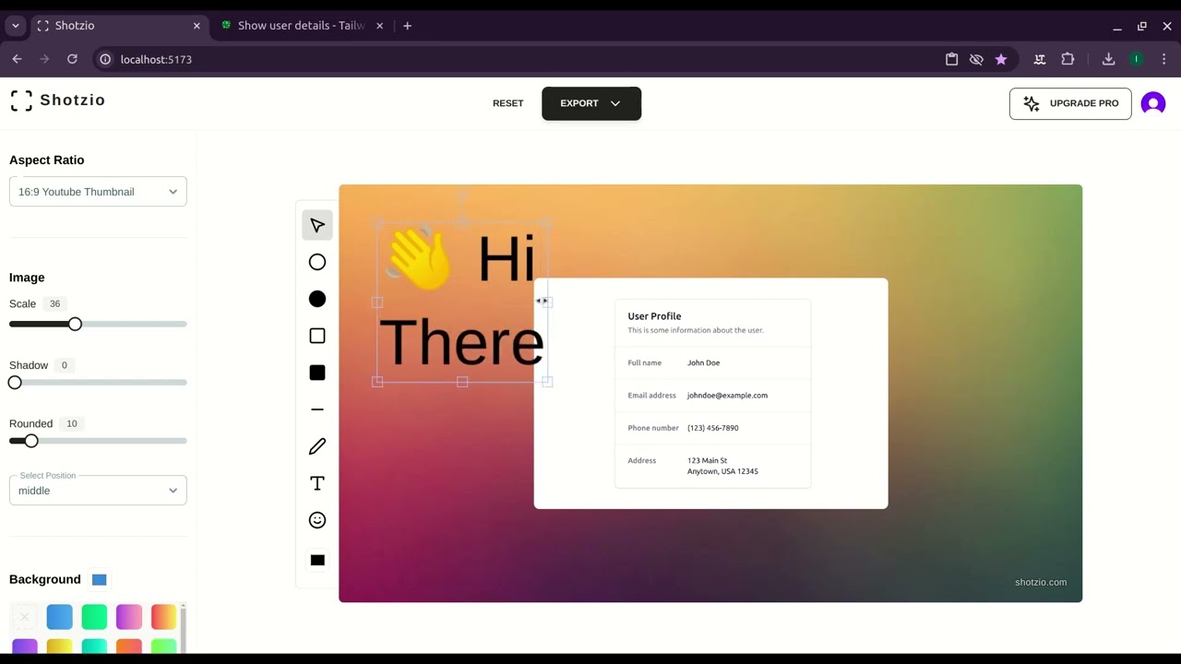Screen dimensions: 1181x664
Task: Click the Rounded slider handle
Action: [31, 441]
